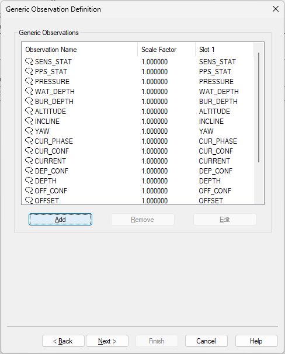The width and height of the screenshot is (285, 354).
Task: Click the BUR_DEPTH row icon
Action: [x=29, y=101]
